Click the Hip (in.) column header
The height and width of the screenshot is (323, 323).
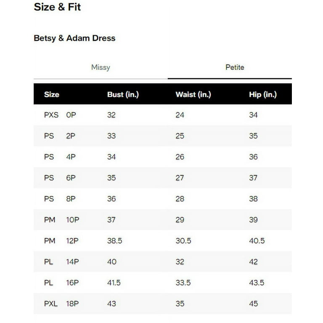pyautogui.click(x=263, y=94)
